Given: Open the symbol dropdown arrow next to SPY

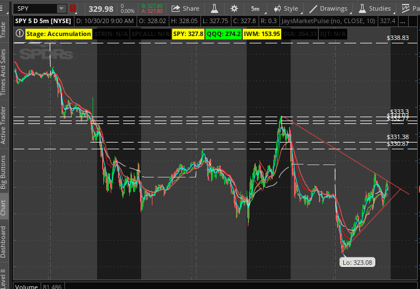Looking at the screenshot, I should 62,8.
